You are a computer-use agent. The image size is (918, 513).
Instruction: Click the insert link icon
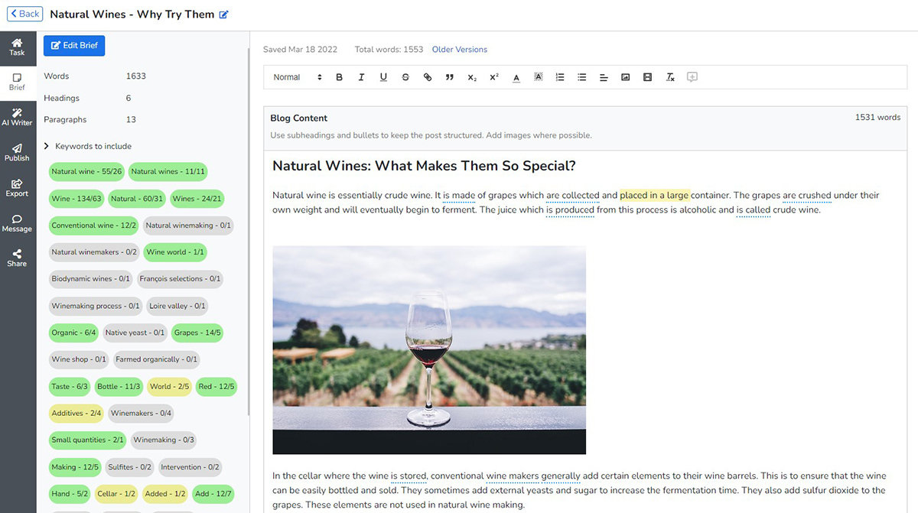coord(428,77)
